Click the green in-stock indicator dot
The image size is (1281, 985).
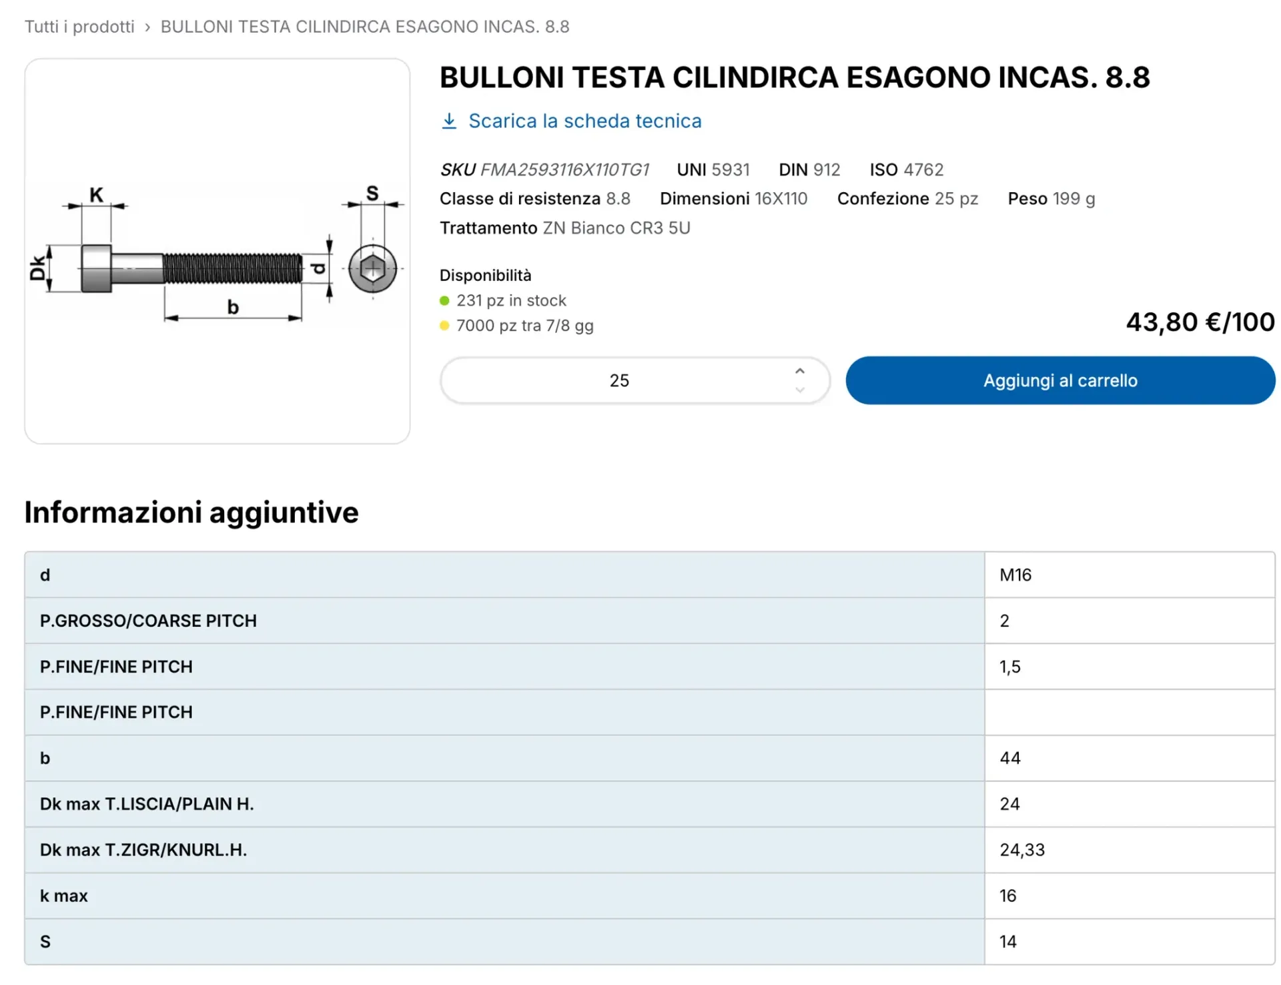click(x=445, y=301)
